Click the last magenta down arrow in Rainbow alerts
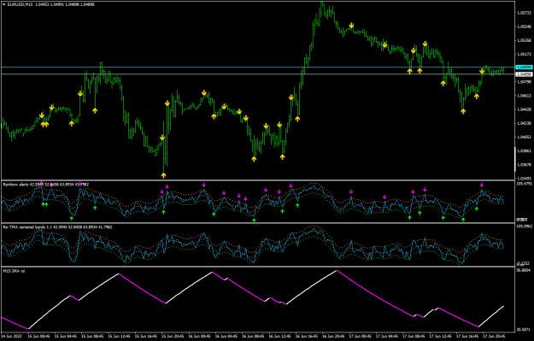Image resolution: width=534 pixels, height=341 pixels. tap(482, 185)
